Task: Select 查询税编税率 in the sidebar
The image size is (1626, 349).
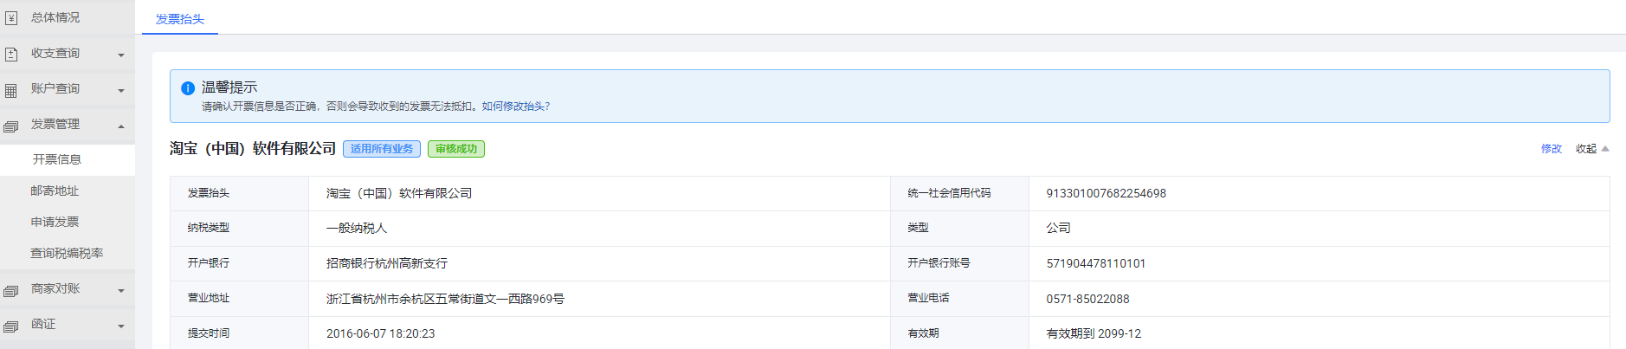Action: (x=68, y=253)
